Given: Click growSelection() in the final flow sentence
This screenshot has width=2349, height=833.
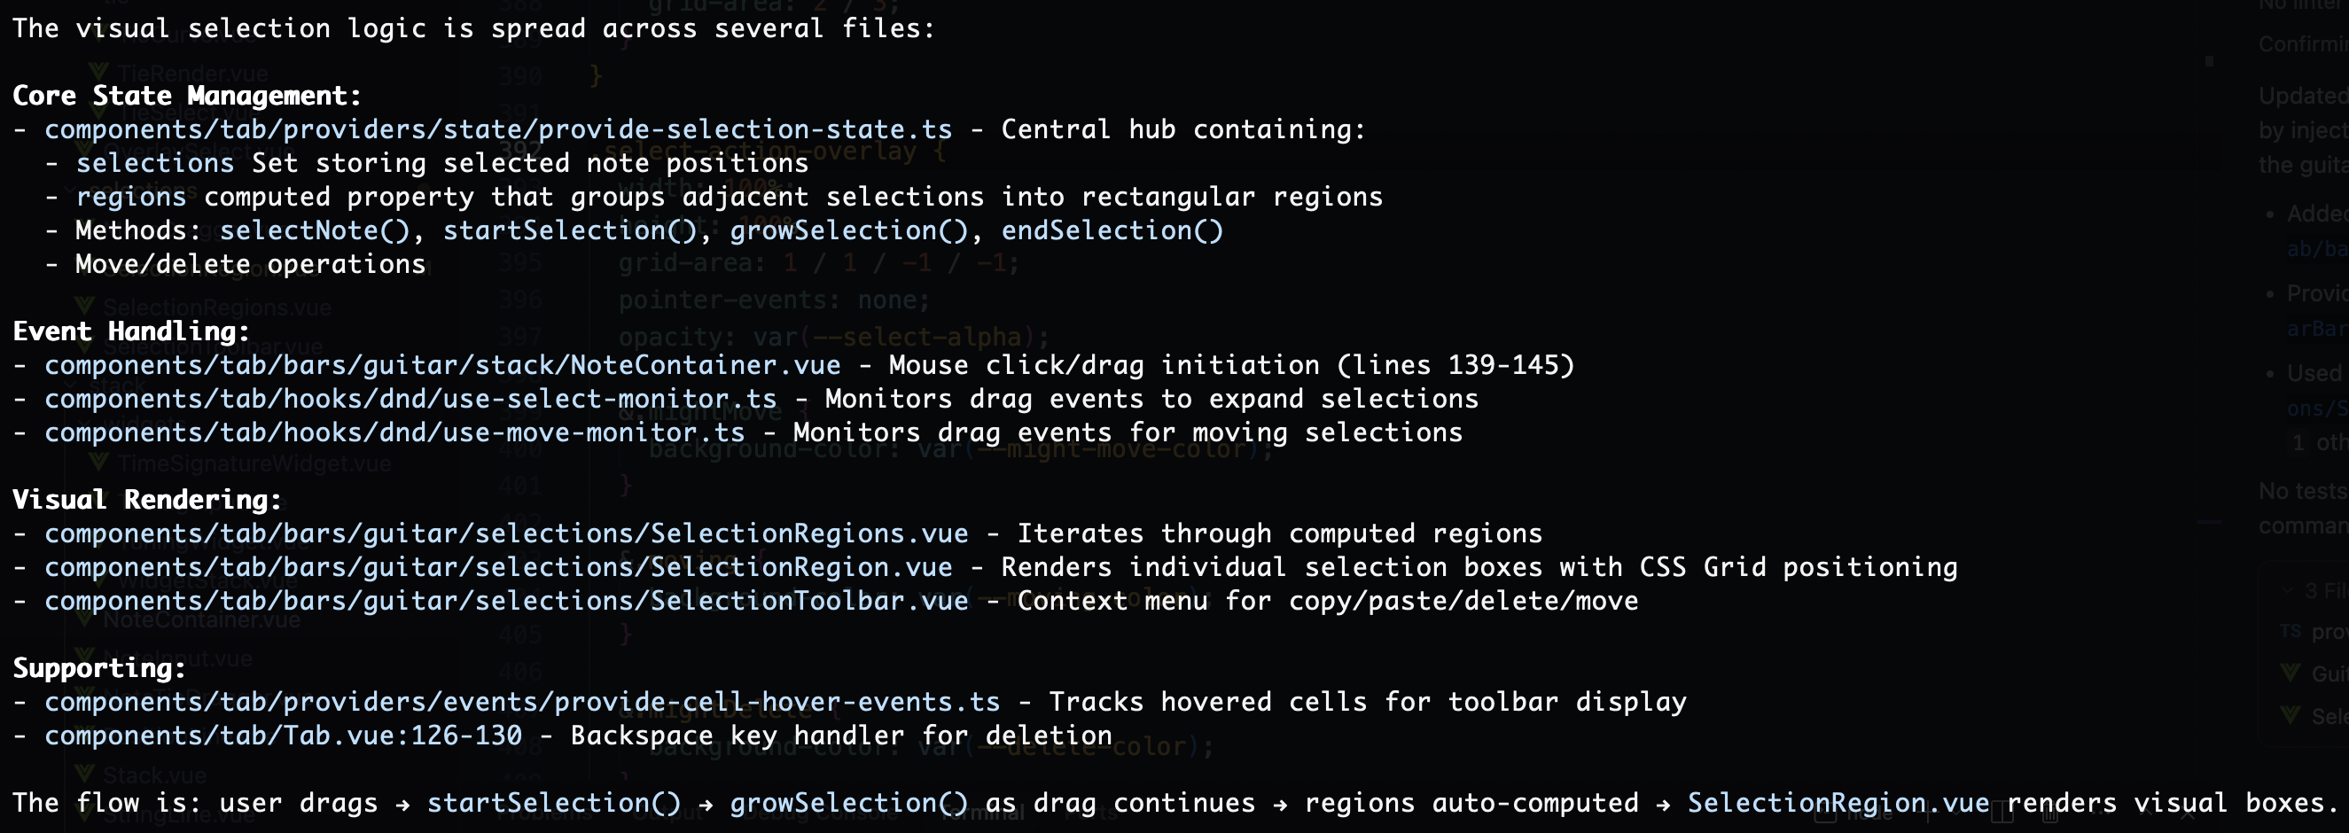Looking at the screenshot, I should (848, 804).
